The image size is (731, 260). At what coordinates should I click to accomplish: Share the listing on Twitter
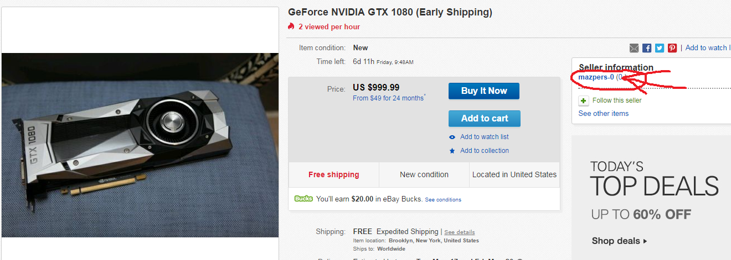click(x=660, y=48)
